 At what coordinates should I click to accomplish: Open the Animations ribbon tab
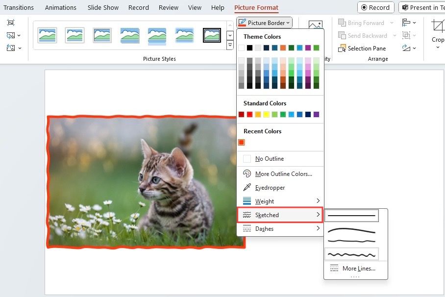pos(60,8)
